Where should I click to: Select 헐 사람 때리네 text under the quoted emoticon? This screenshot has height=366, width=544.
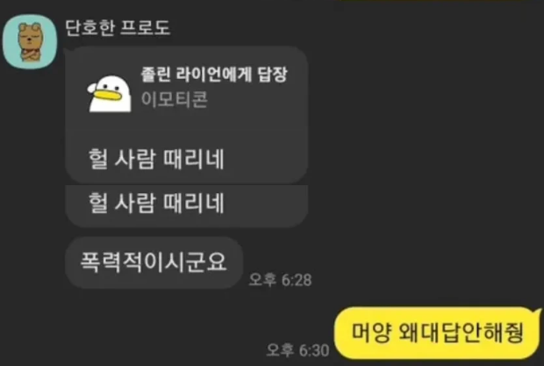(x=156, y=159)
